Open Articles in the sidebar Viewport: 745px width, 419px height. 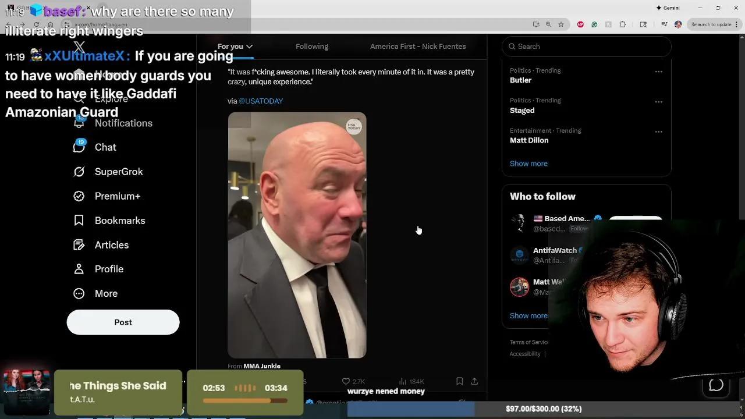click(101, 245)
